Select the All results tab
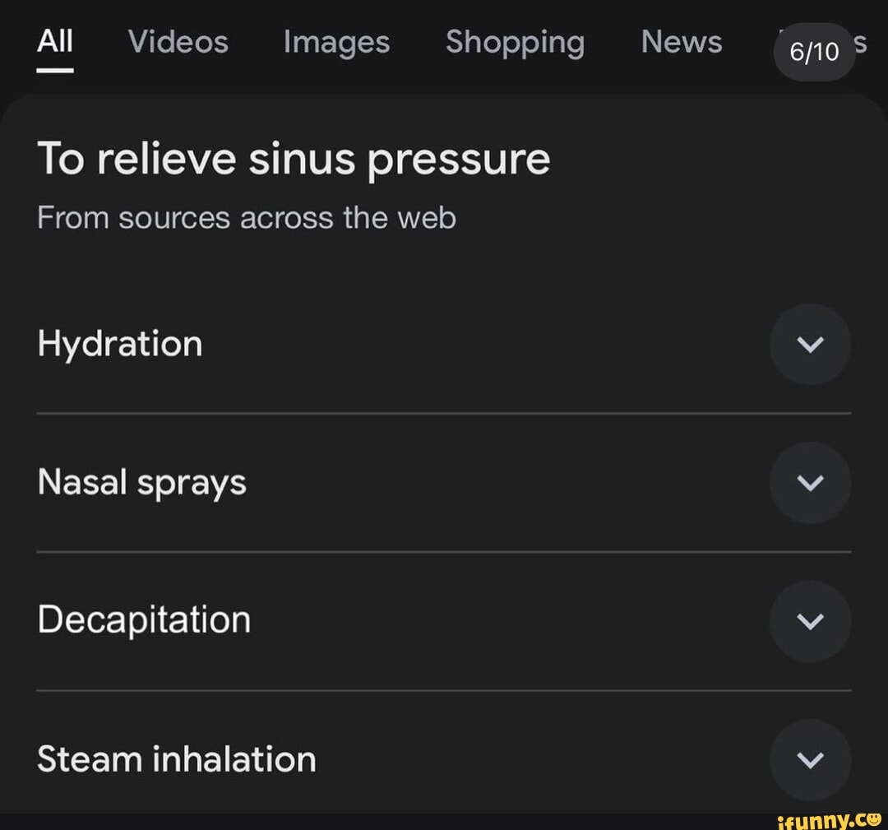Viewport: 888px width, 830px height. coord(54,43)
